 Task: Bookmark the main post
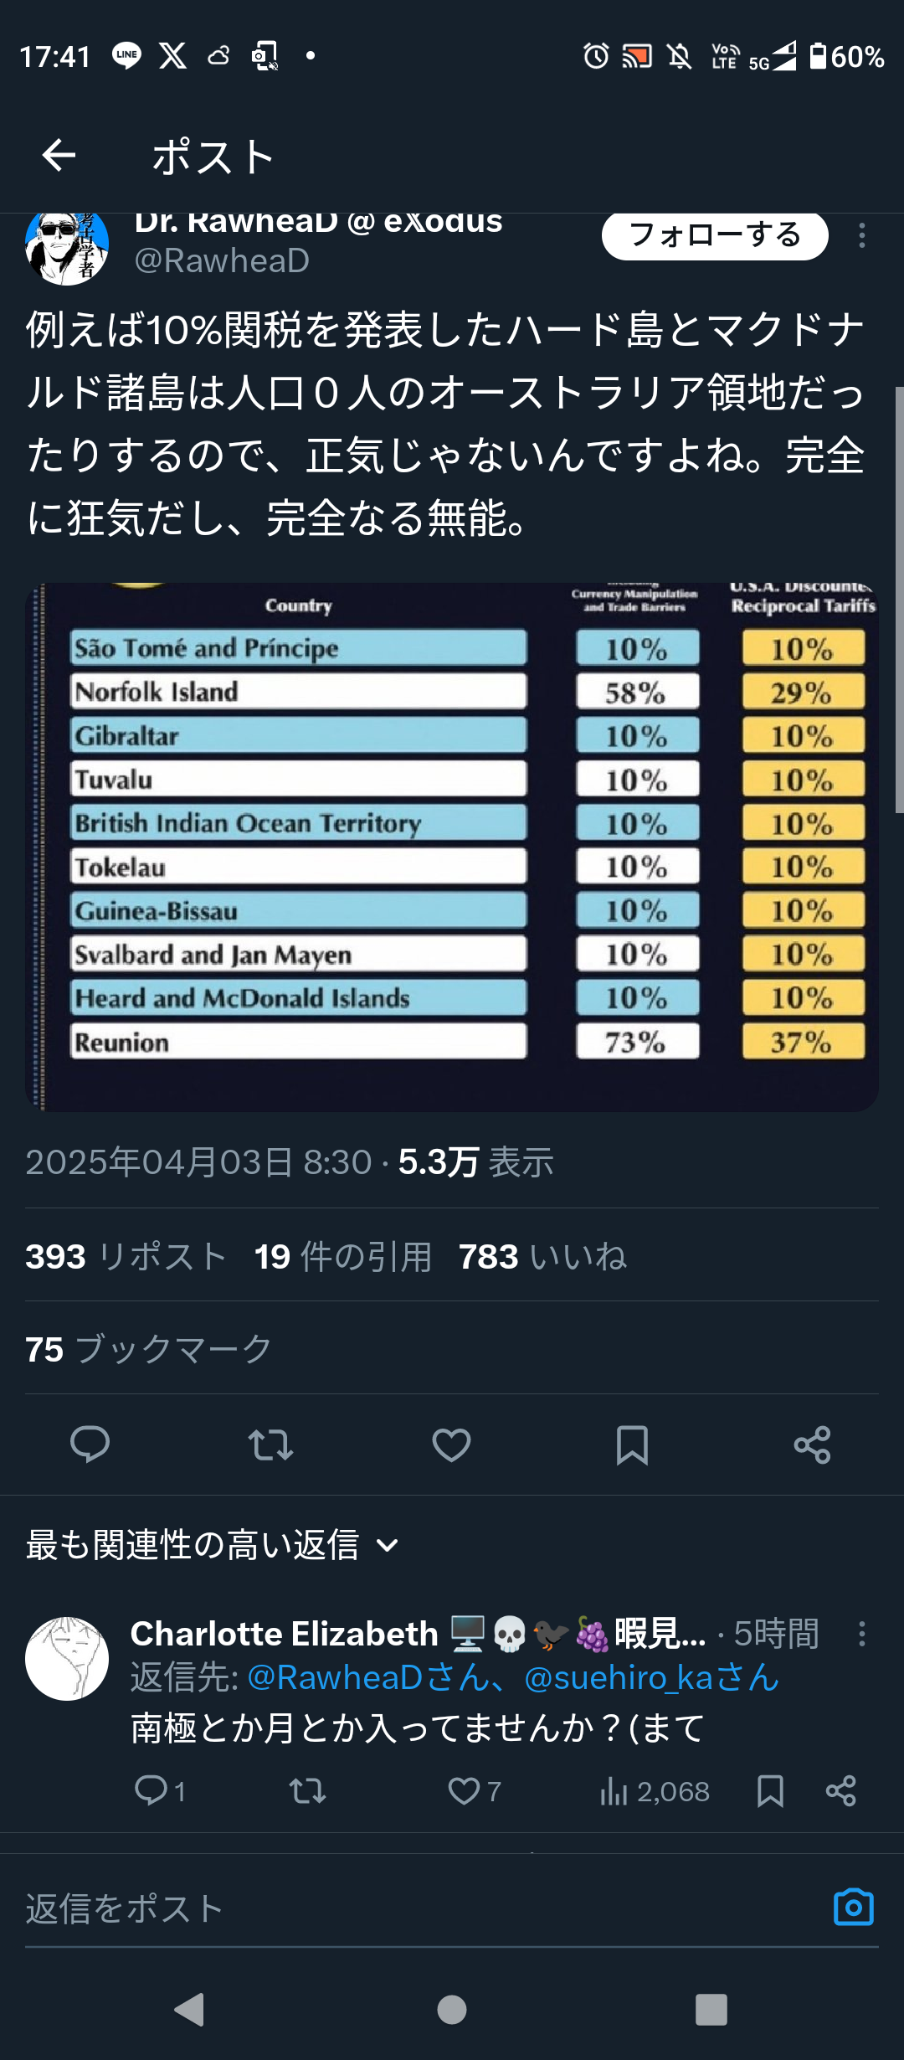[x=632, y=1445]
